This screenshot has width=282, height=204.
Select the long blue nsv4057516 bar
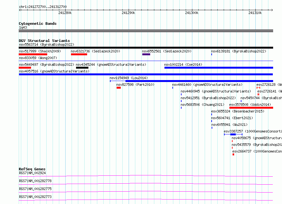tap(146, 74)
